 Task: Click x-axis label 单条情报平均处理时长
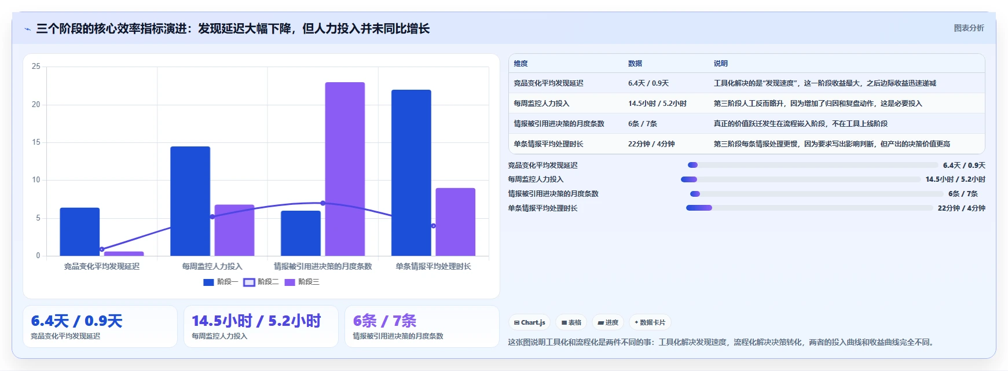point(434,266)
